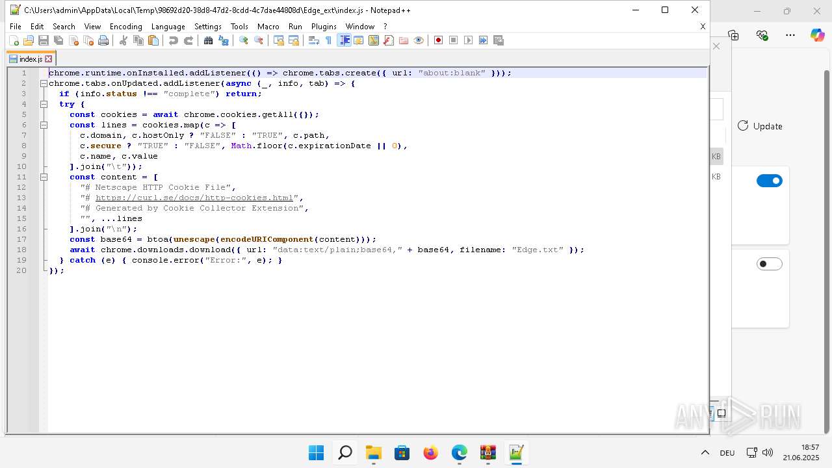Collapse the content array fold on line 11
The image size is (832, 468).
[x=44, y=177]
